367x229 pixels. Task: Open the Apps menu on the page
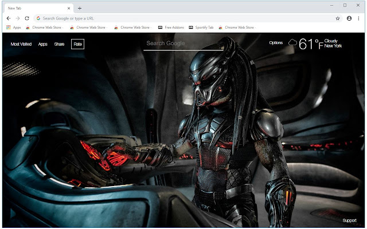tap(43, 44)
